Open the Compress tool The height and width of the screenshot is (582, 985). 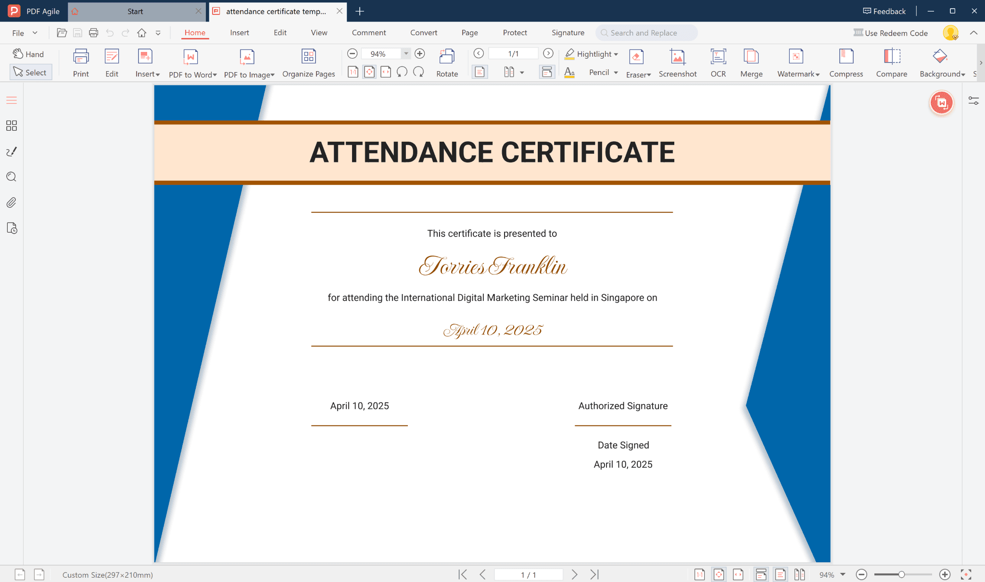click(846, 62)
